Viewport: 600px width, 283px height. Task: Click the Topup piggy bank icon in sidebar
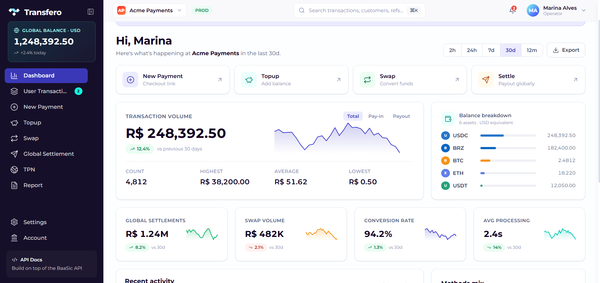14,123
